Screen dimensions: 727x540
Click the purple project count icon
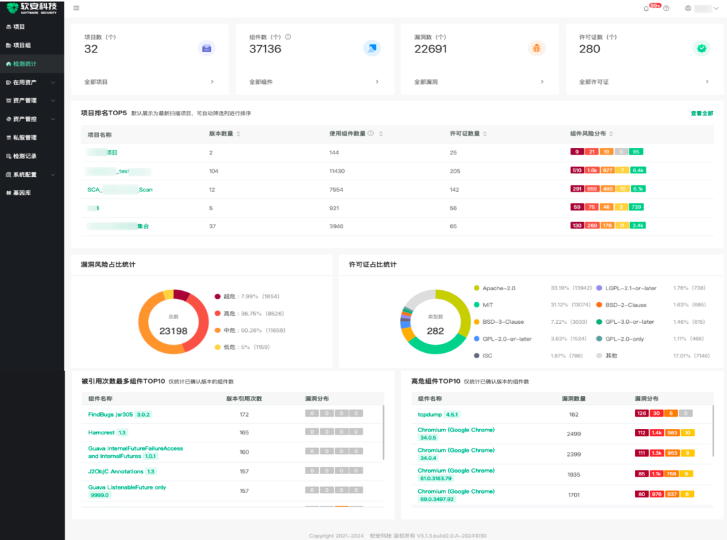207,48
